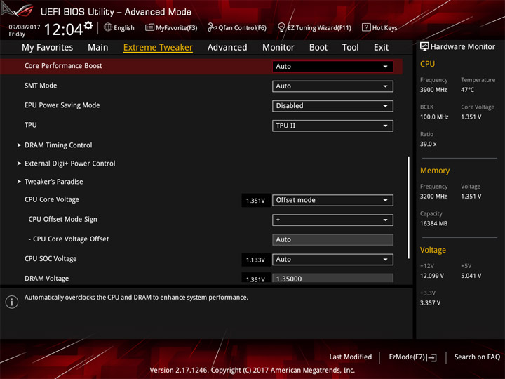505x379 pixels.
Task: Expand Tweaker's Paradise submenu
Action: (54, 182)
